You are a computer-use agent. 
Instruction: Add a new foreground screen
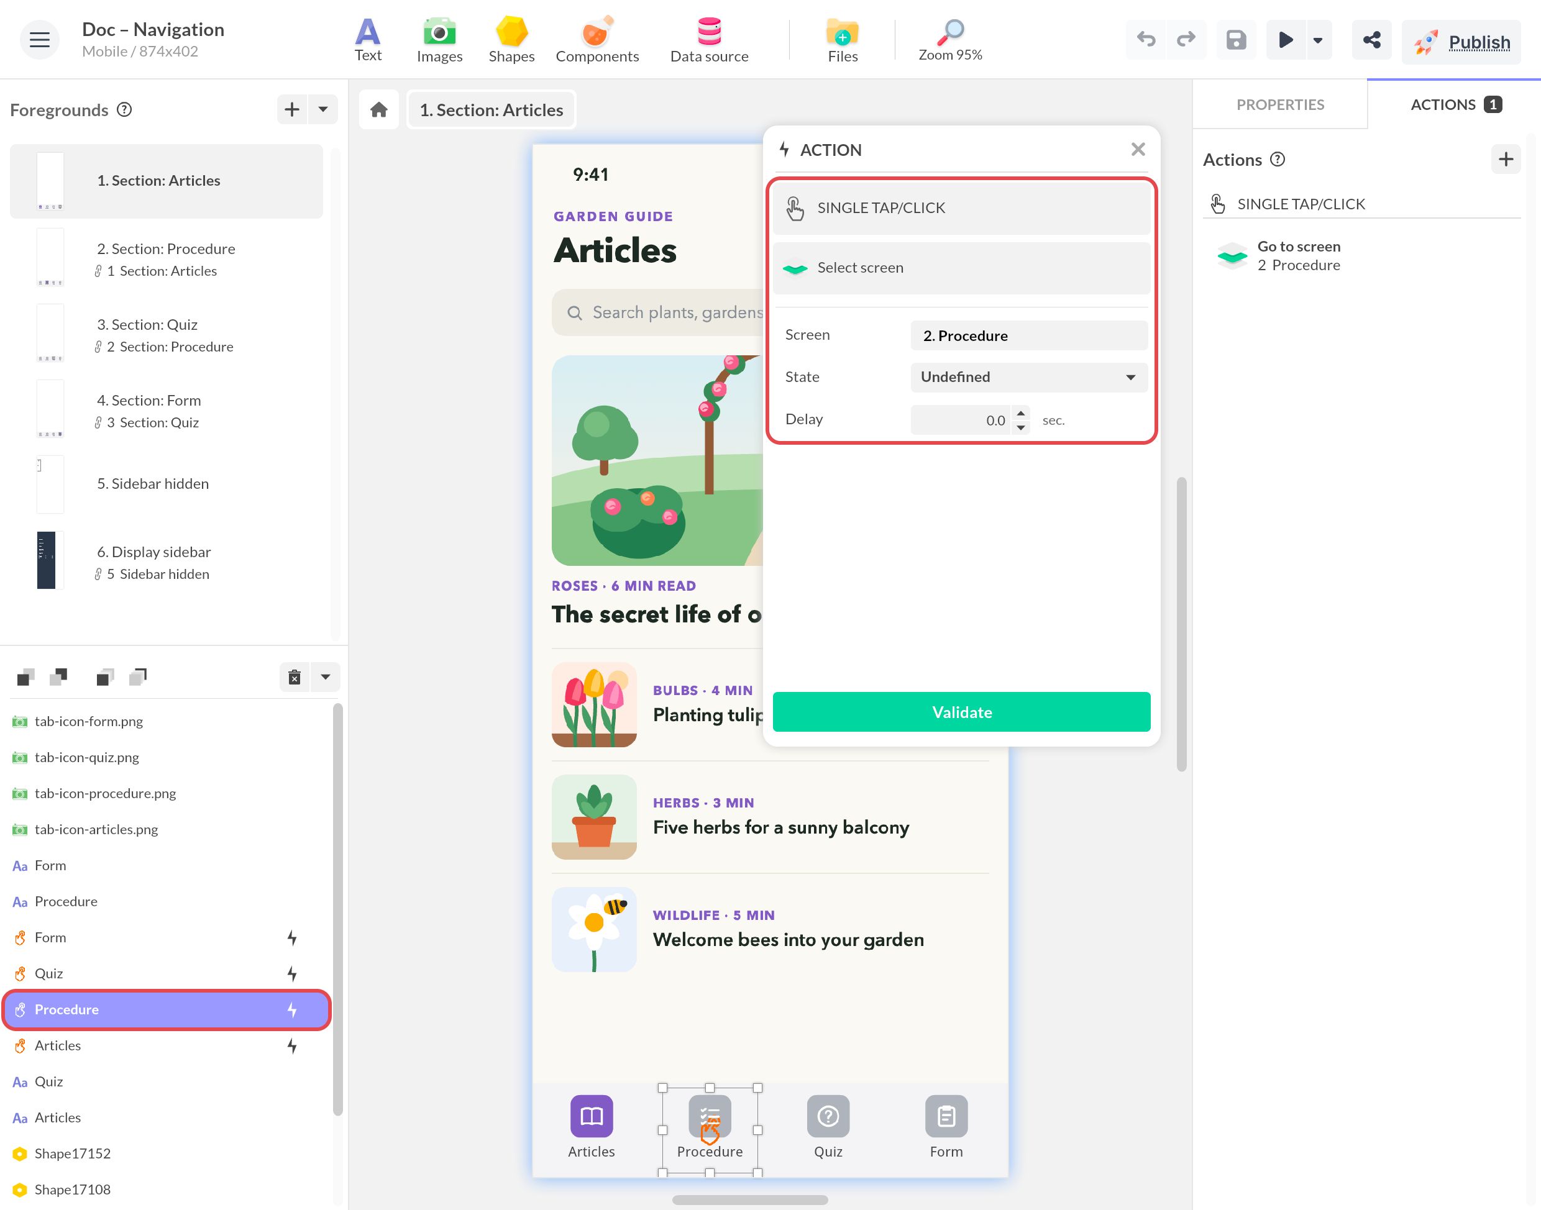tap(292, 109)
